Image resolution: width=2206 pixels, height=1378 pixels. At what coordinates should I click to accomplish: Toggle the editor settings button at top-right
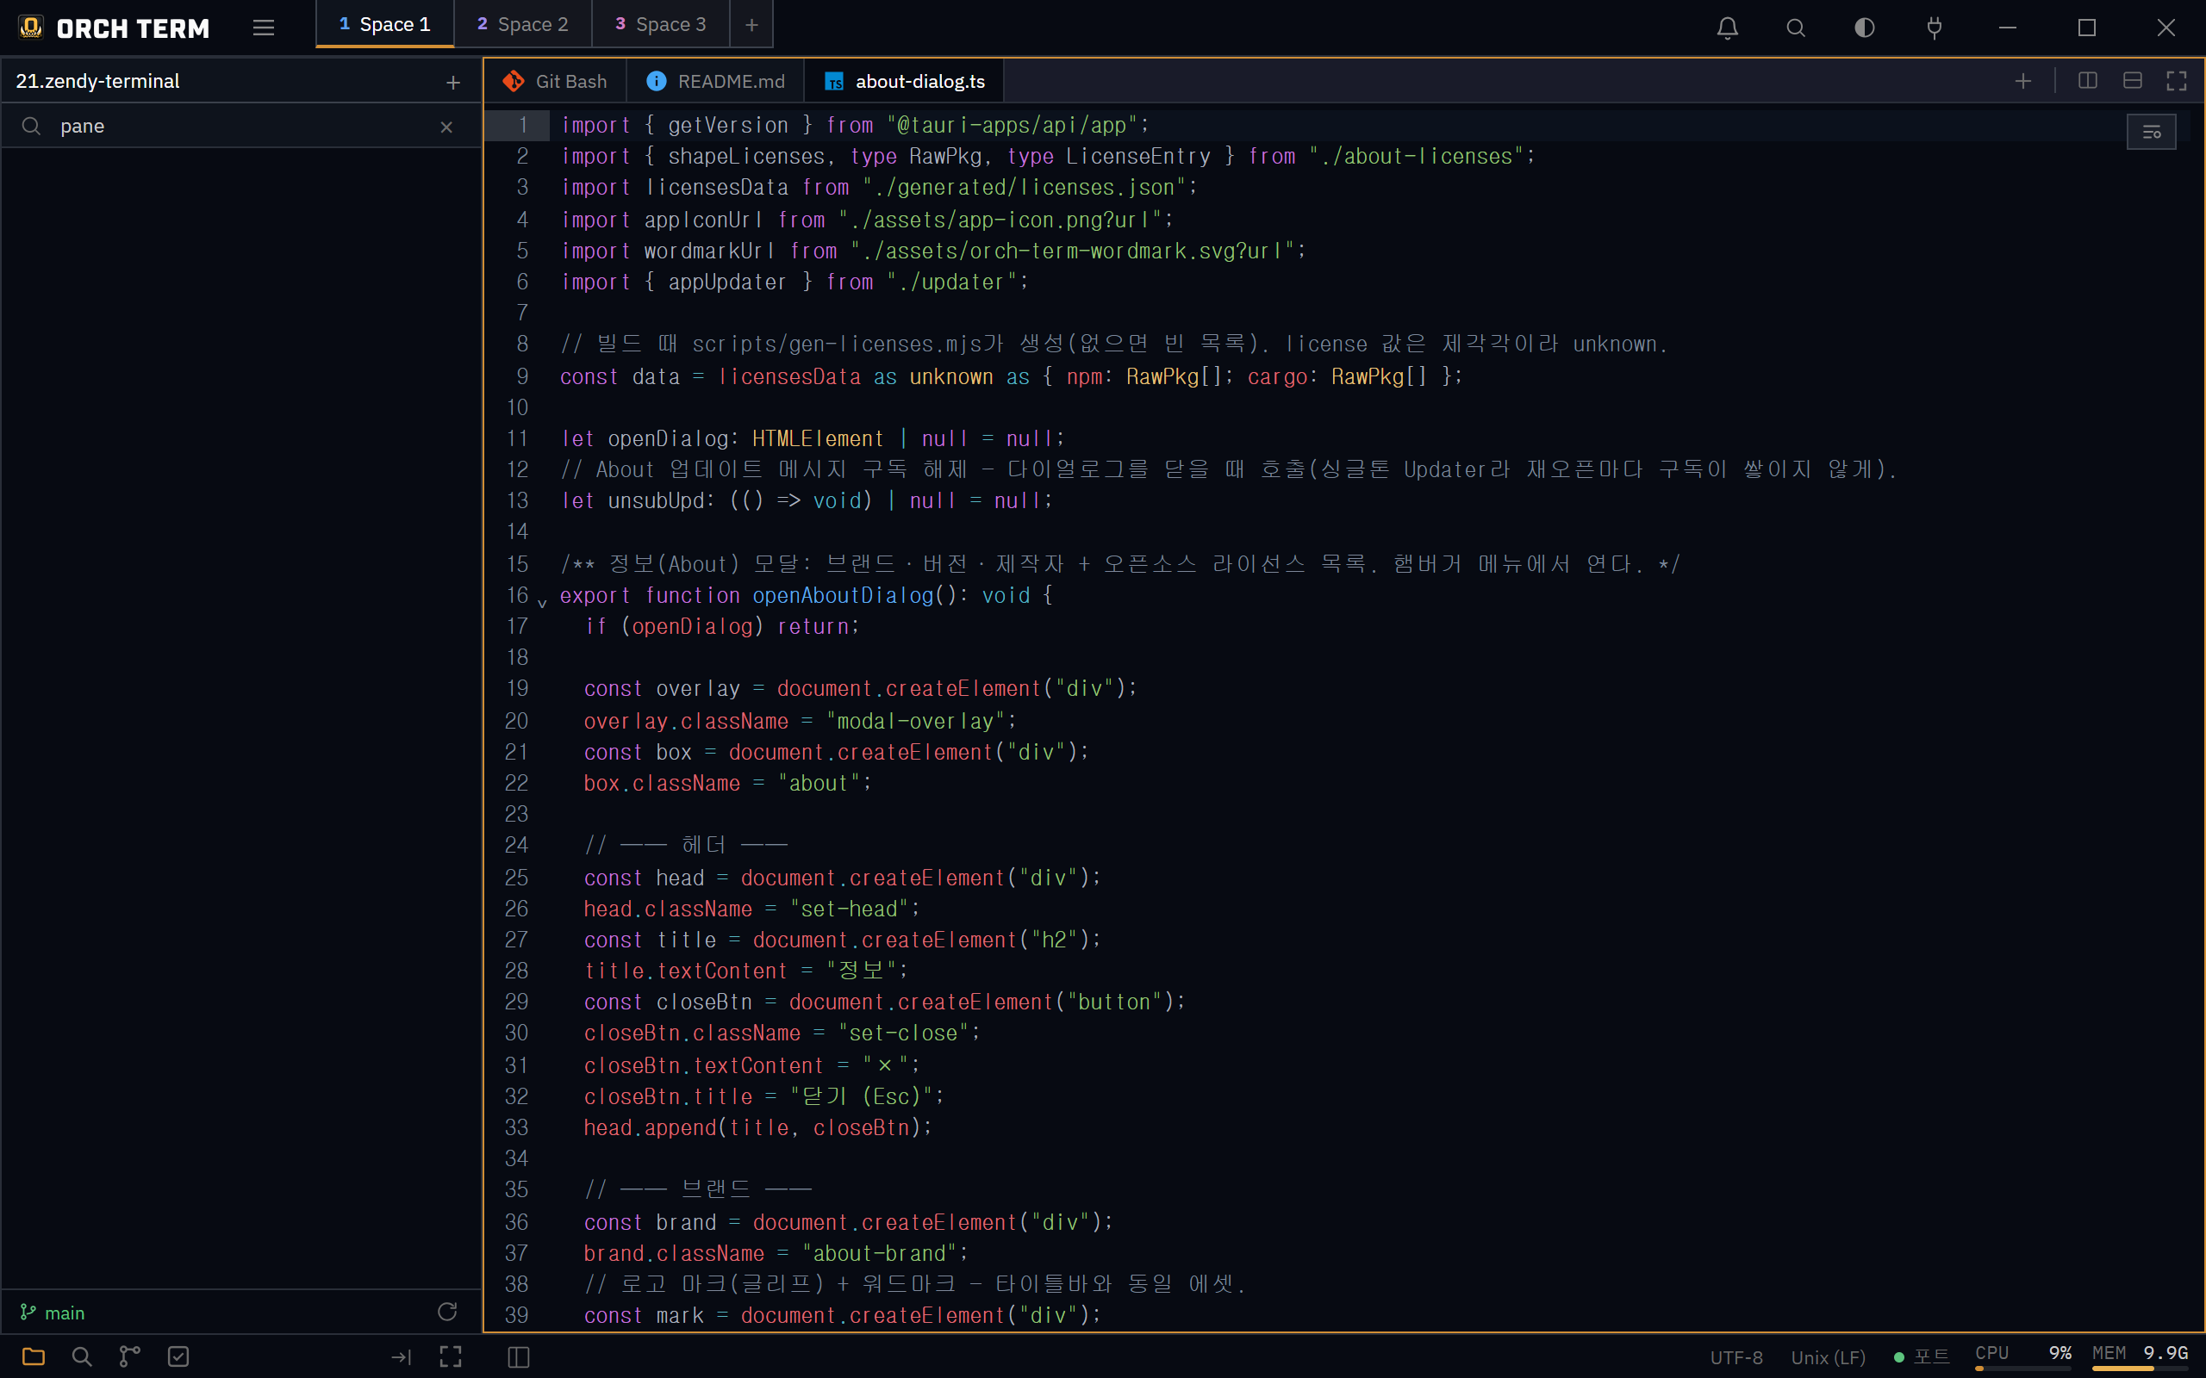pyautogui.click(x=2152, y=132)
